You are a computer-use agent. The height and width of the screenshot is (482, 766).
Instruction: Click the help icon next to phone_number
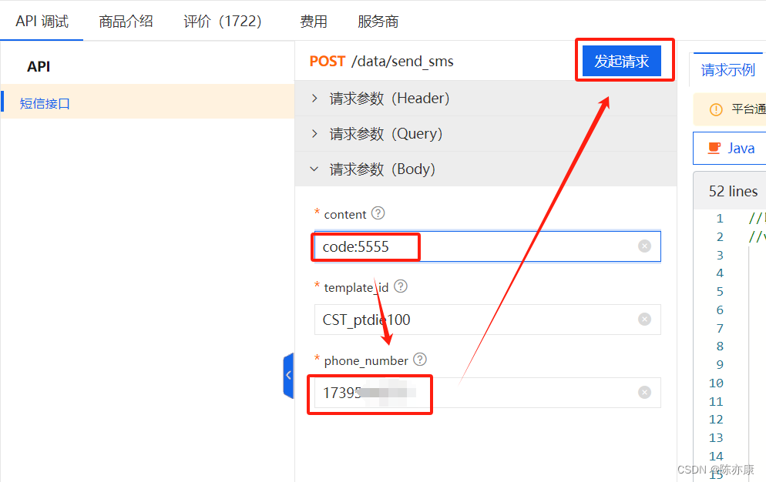tap(420, 360)
